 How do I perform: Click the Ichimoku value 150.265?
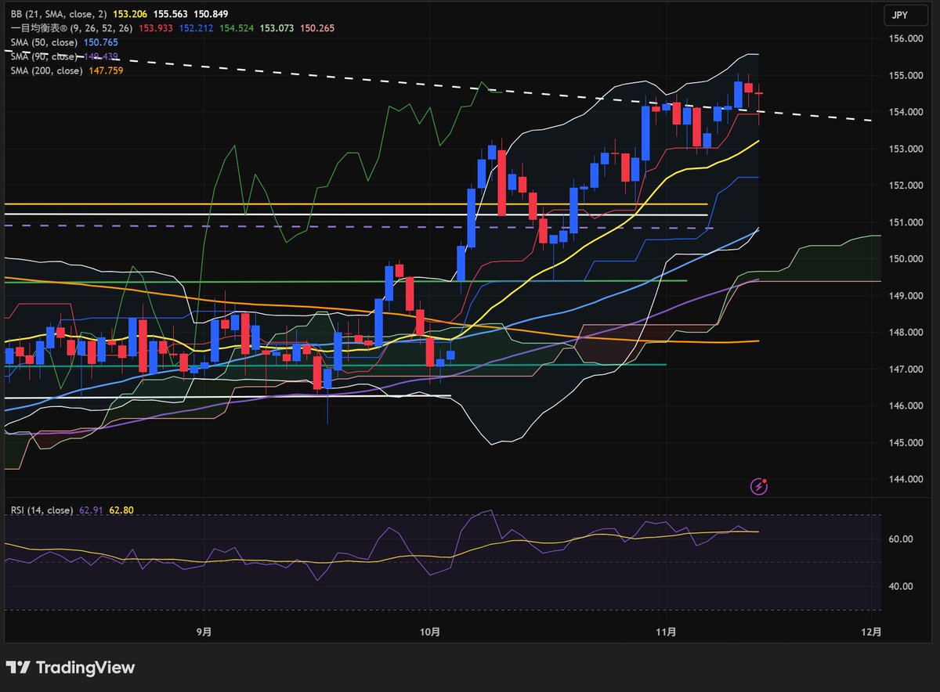tap(316, 28)
